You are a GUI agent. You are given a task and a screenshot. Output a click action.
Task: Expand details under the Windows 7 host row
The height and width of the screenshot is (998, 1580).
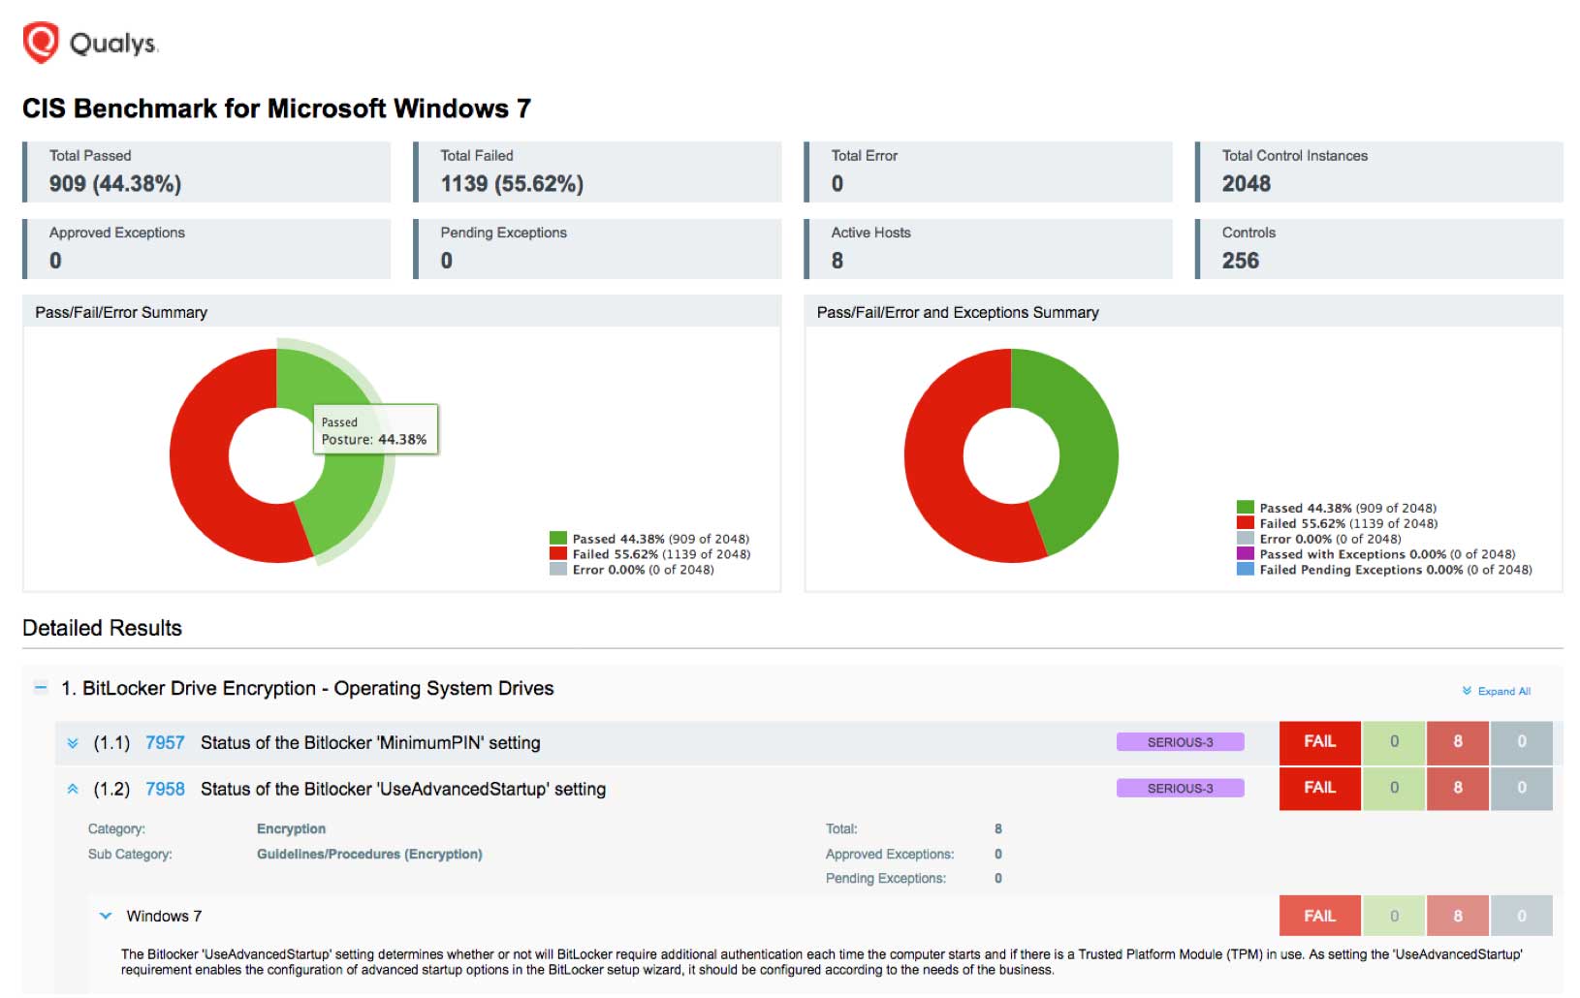pyautogui.click(x=106, y=915)
